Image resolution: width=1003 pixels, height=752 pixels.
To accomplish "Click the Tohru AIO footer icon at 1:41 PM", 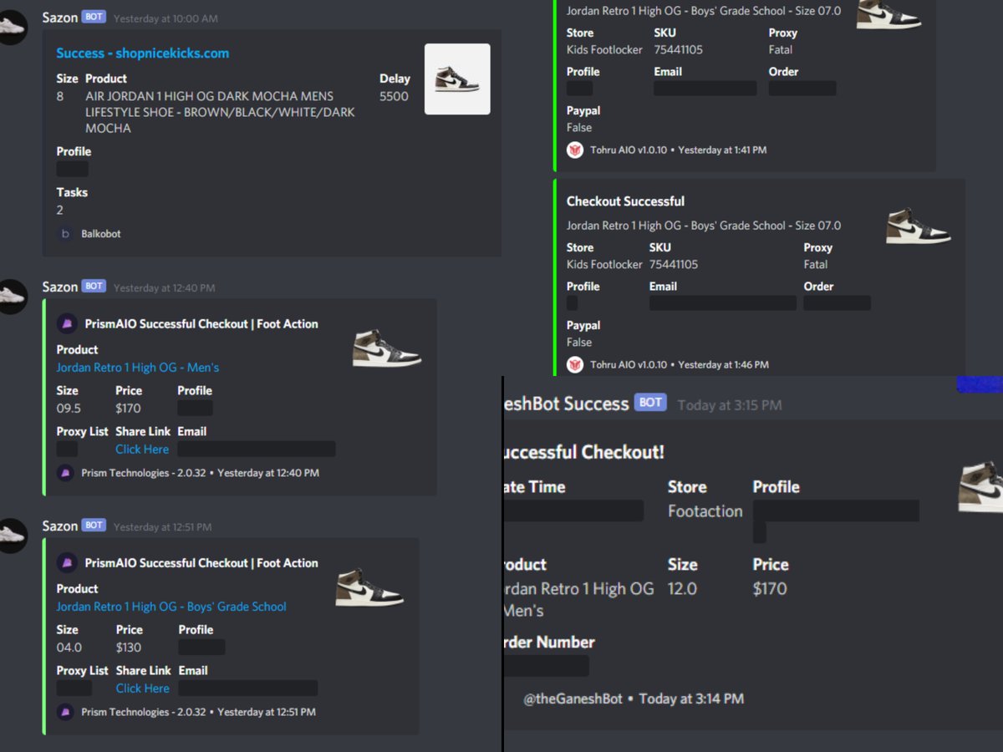I will click(575, 150).
